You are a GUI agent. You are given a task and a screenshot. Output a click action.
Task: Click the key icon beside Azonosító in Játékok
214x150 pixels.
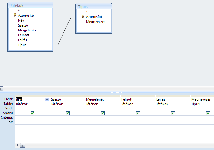tap(14, 15)
